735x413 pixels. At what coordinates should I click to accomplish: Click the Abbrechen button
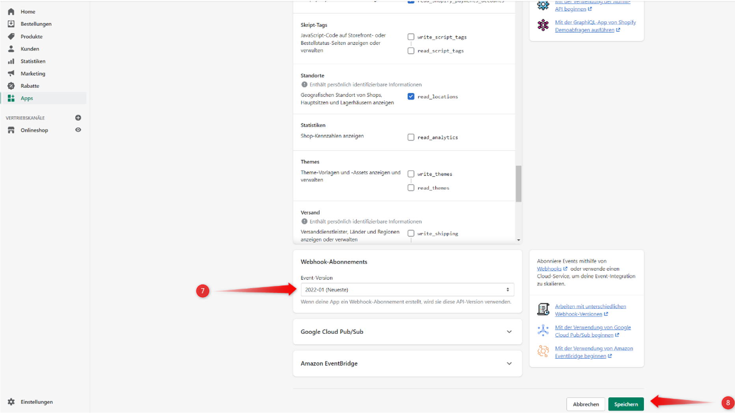pyautogui.click(x=586, y=404)
